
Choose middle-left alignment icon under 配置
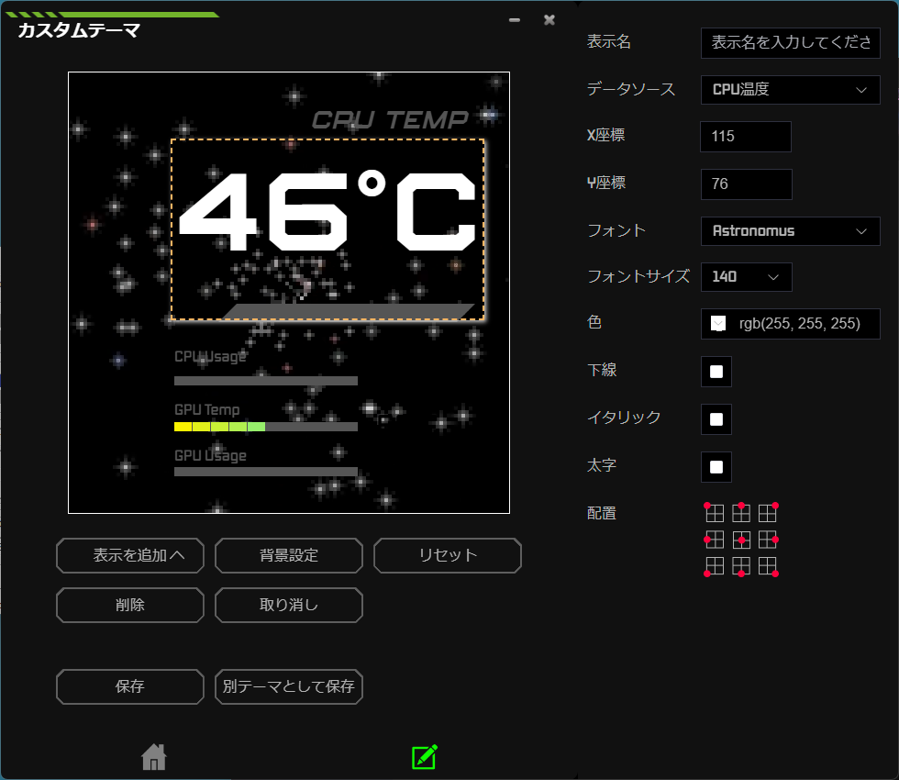pos(714,540)
